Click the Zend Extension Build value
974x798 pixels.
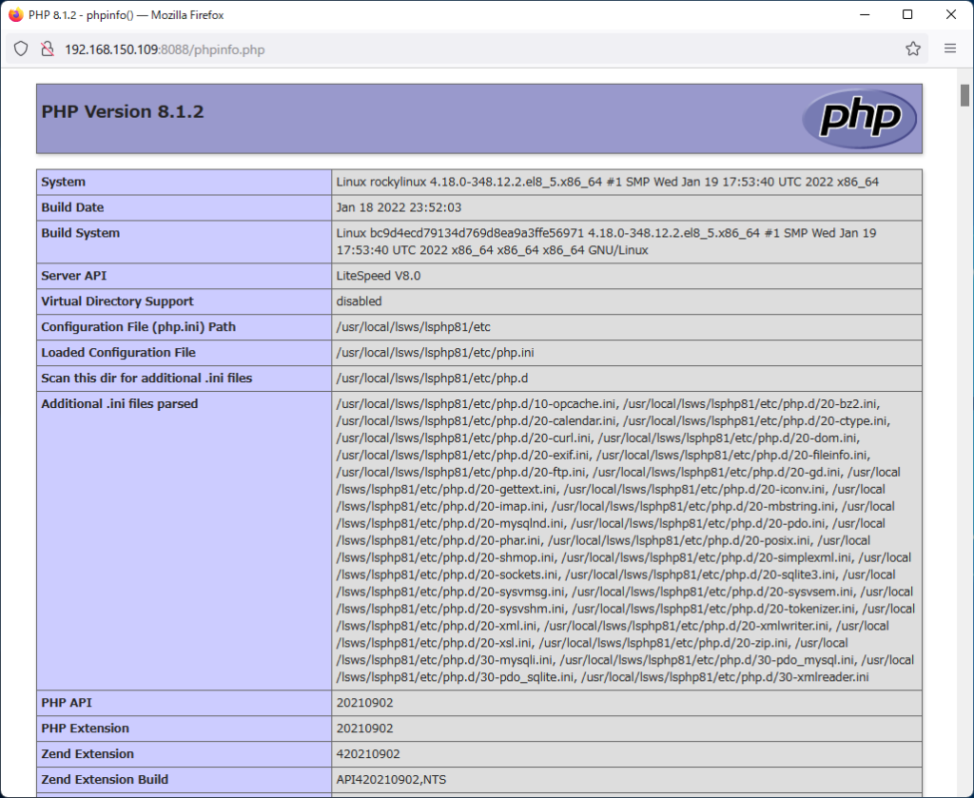click(391, 780)
